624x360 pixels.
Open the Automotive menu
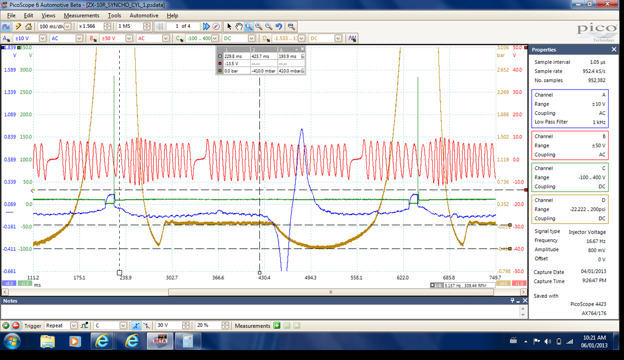click(x=144, y=15)
